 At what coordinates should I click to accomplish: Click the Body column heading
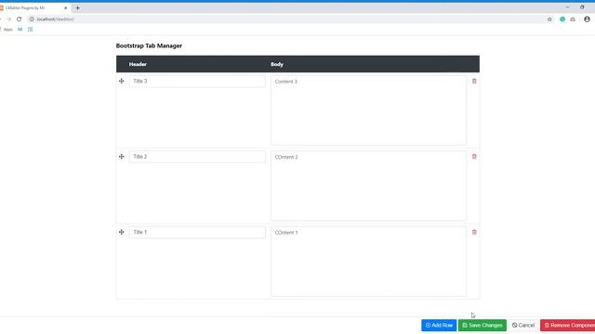click(277, 64)
